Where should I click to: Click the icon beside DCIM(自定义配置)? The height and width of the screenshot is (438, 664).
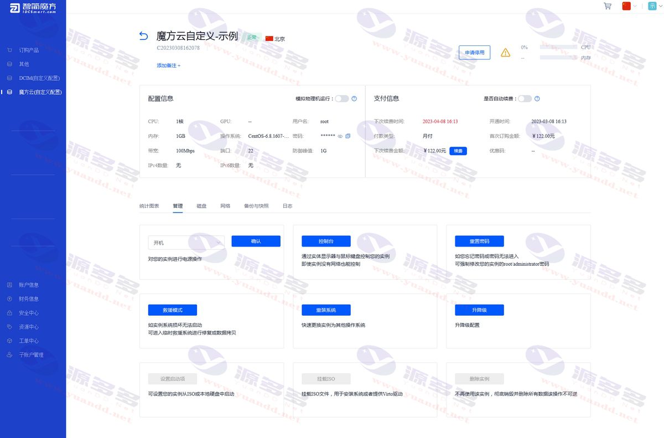tap(9, 78)
